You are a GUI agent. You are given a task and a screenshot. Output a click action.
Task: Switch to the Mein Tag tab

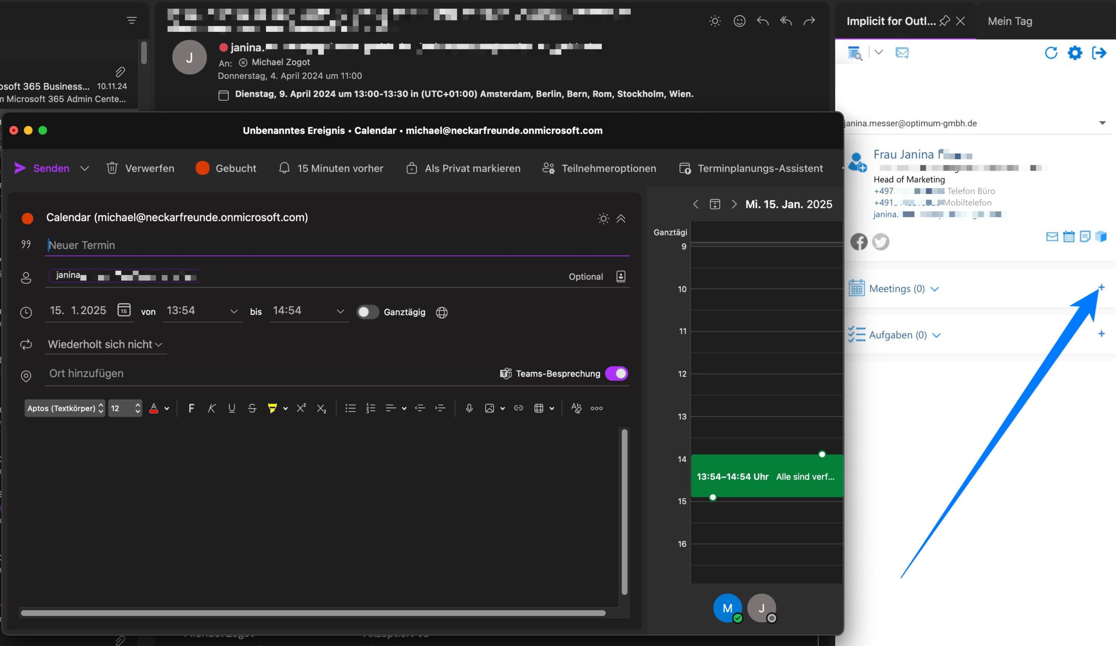click(1010, 21)
